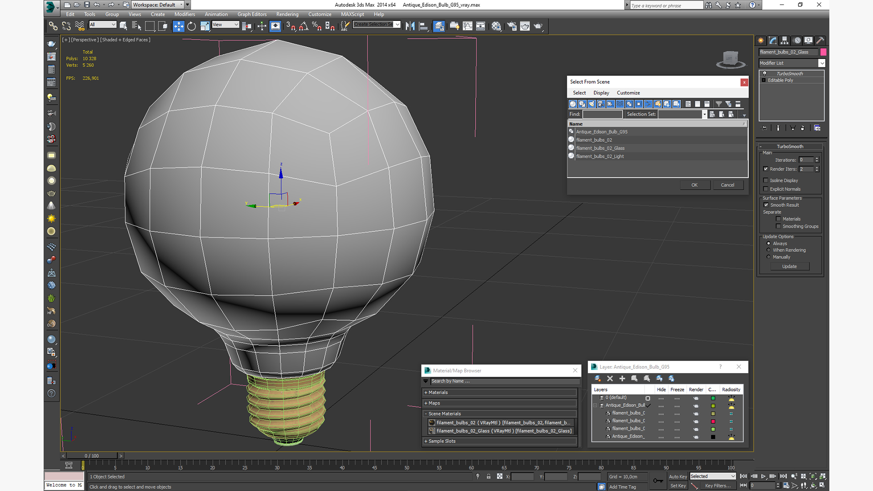This screenshot has width=873, height=491.
Task: Toggle the 3D Snaps icon
Action: (291, 26)
